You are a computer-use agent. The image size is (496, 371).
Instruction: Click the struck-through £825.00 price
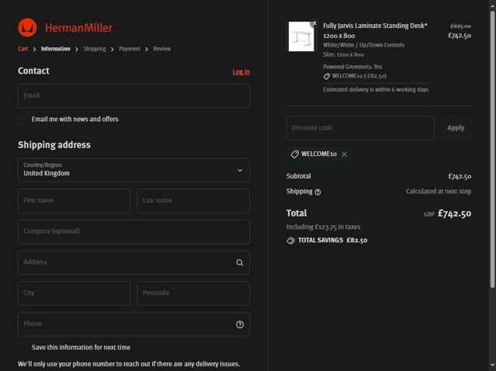(460, 26)
